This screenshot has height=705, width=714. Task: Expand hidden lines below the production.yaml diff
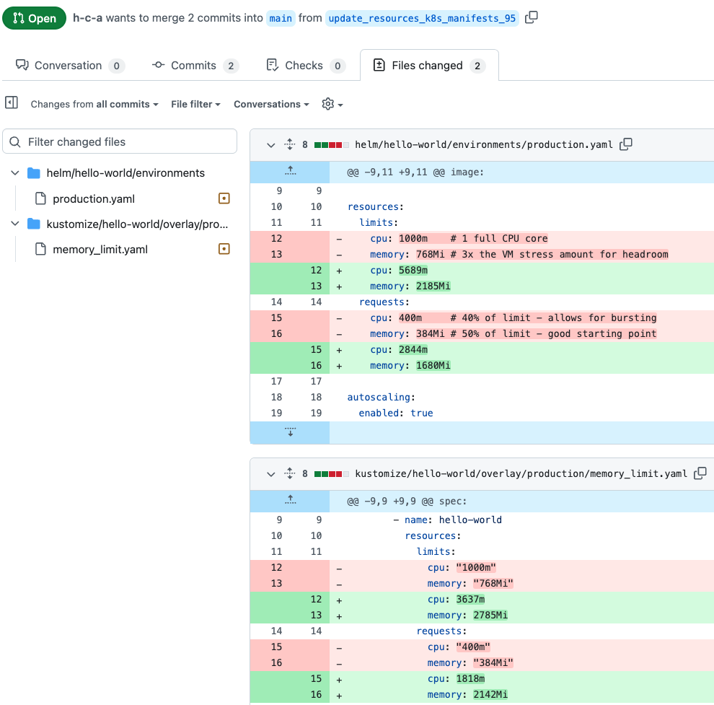point(290,432)
